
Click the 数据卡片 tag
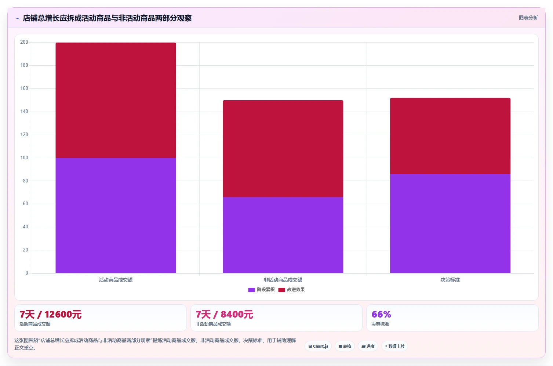(x=394, y=346)
